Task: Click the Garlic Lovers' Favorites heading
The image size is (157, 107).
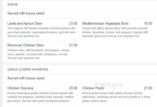Action: pyautogui.click(x=28, y=69)
